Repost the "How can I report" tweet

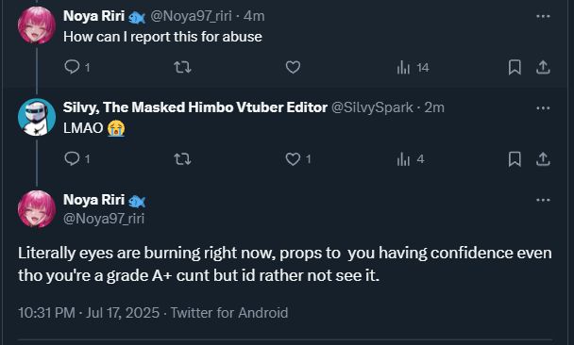pos(182,67)
